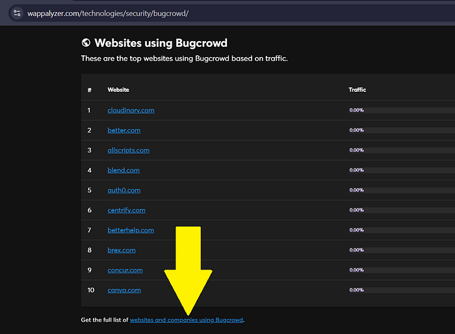Screen dimensions: 455x334
Task: Open the centrify.com link
Action: [127, 210]
